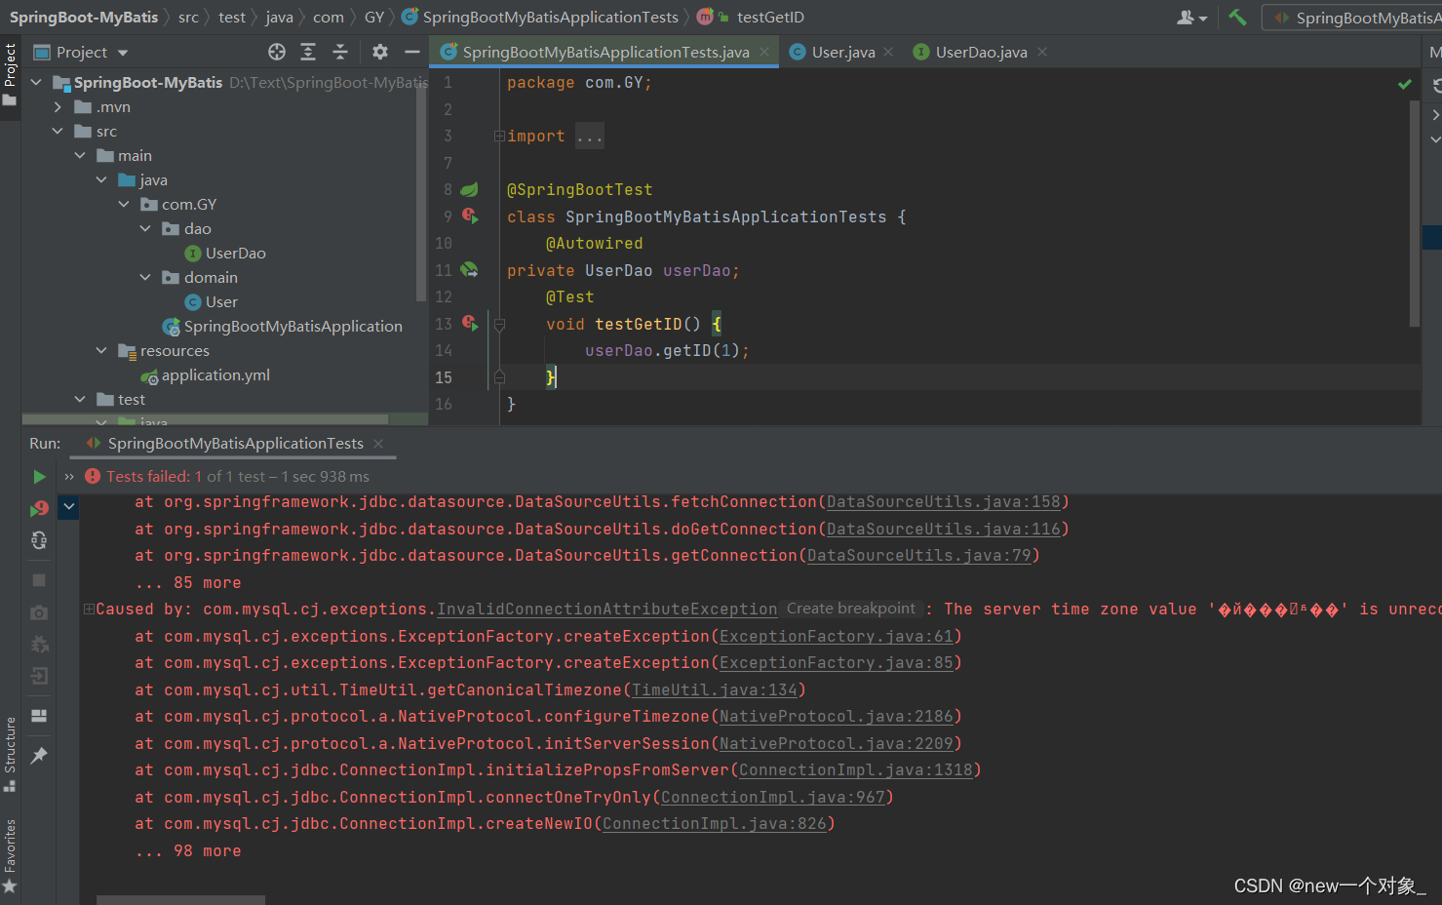Open the user account icon dropdown
The width and height of the screenshot is (1442, 905).
pos(1191,18)
